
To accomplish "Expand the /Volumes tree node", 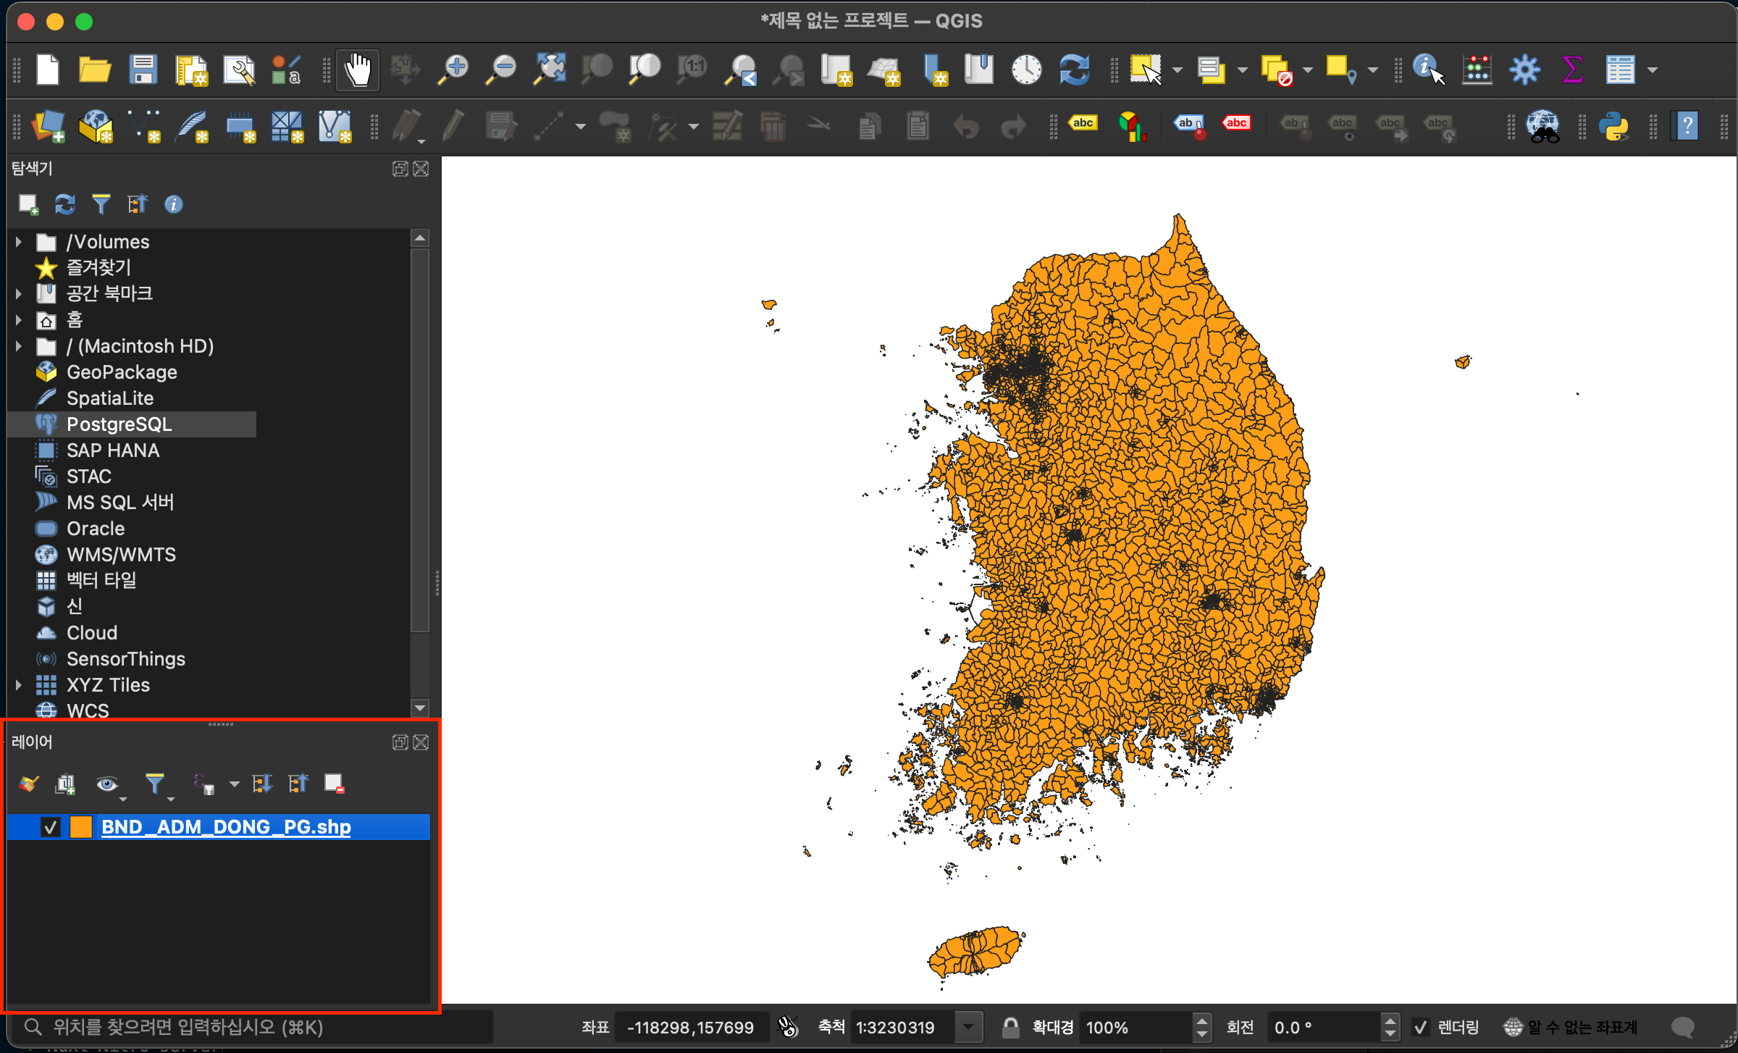I will pyautogui.click(x=19, y=242).
